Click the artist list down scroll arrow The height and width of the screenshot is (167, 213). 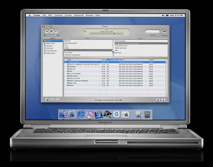[x=114, y=55]
